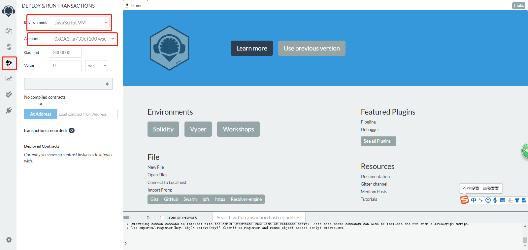Open Sogou emoji smiley icon

488,200
